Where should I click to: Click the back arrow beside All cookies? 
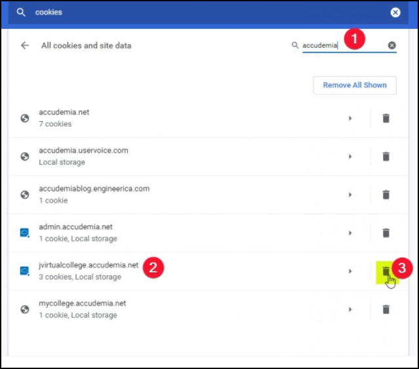click(x=25, y=45)
